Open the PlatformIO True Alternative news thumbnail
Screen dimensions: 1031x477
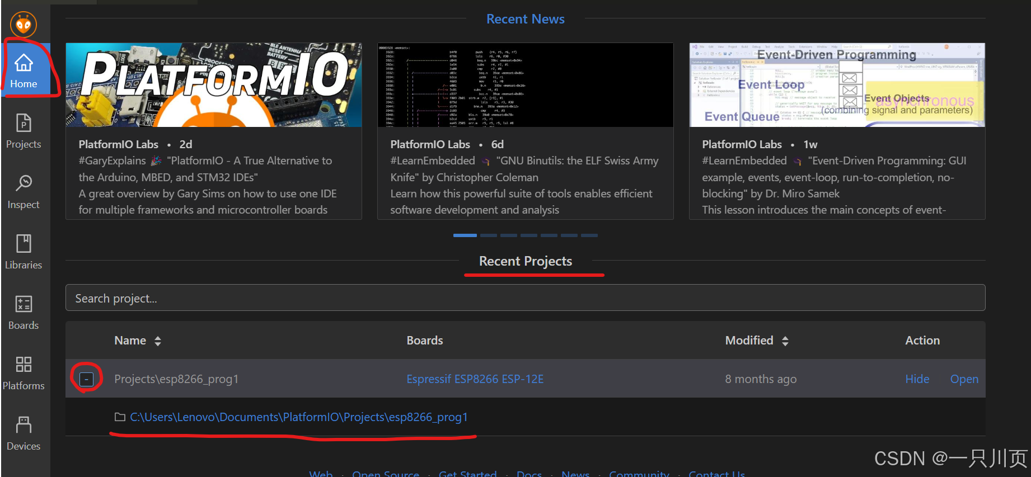pyautogui.click(x=214, y=85)
